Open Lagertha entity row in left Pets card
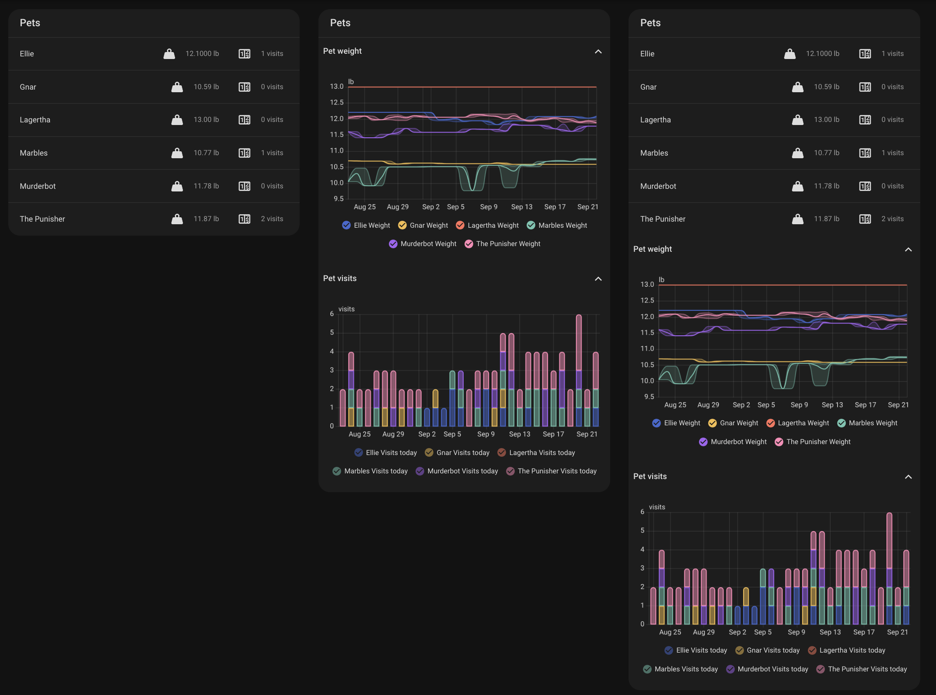Viewport: 936px width, 695px height. pyautogui.click(x=154, y=120)
